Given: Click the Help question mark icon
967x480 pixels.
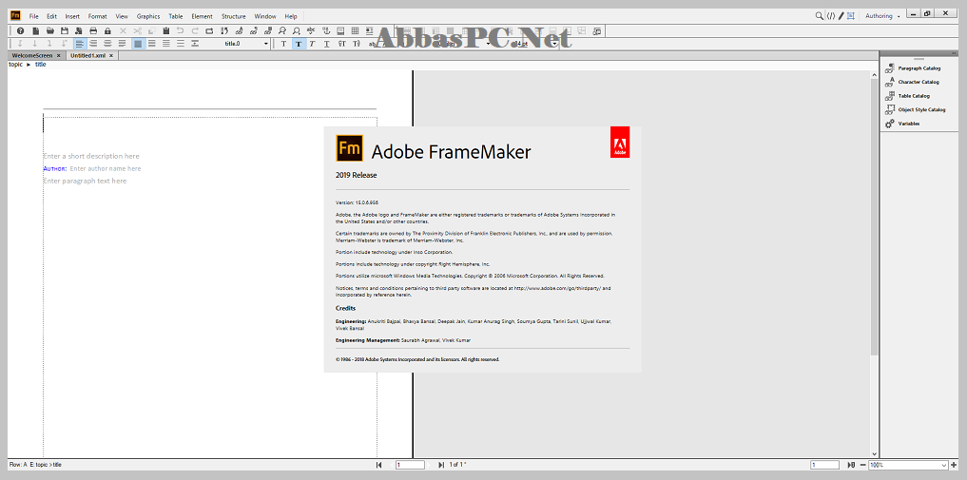Looking at the screenshot, I should (x=20, y=30).
